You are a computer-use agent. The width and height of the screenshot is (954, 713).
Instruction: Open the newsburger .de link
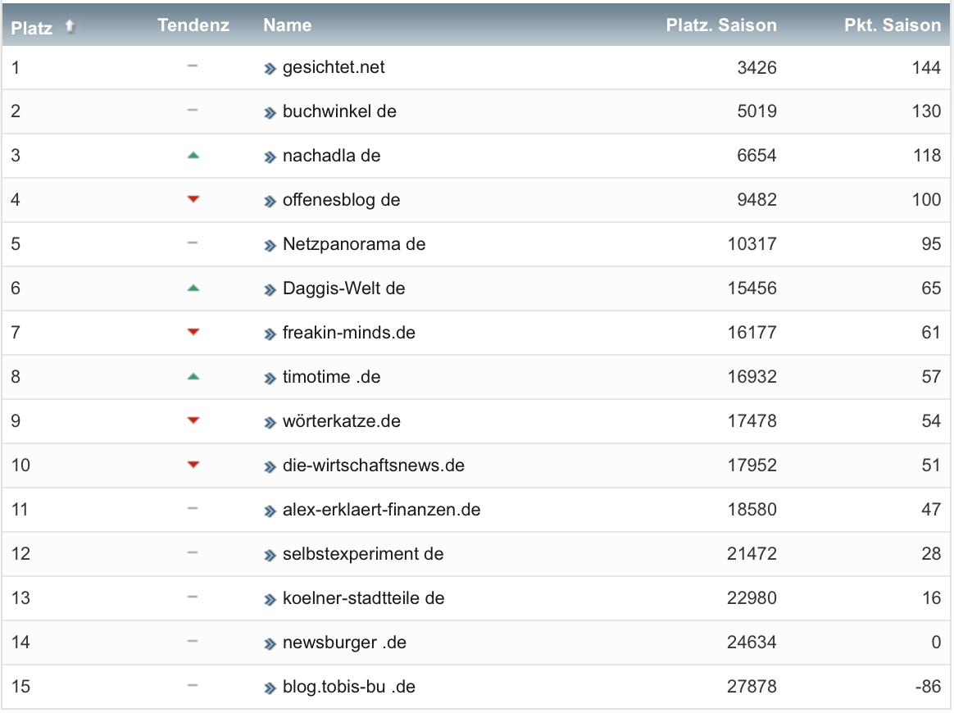344,643
